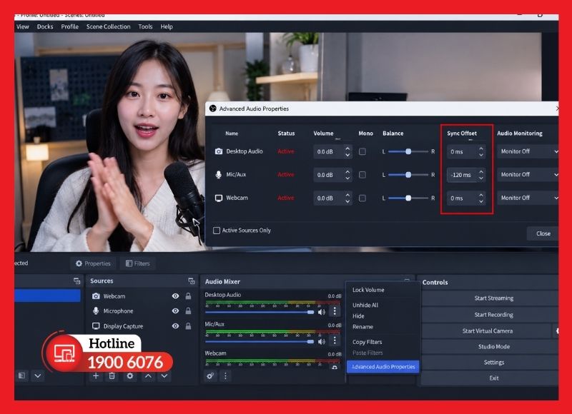Move source up with the up arrow

pos(148,375)
